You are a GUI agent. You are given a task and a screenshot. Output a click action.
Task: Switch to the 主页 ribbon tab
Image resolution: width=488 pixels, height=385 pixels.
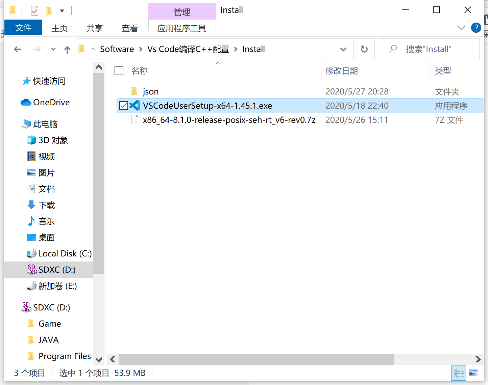tap(59, 28)
